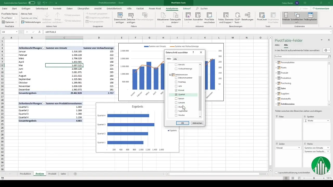Expand the Produkt table
The image size is (333, 187).
[x=276, y=73]
